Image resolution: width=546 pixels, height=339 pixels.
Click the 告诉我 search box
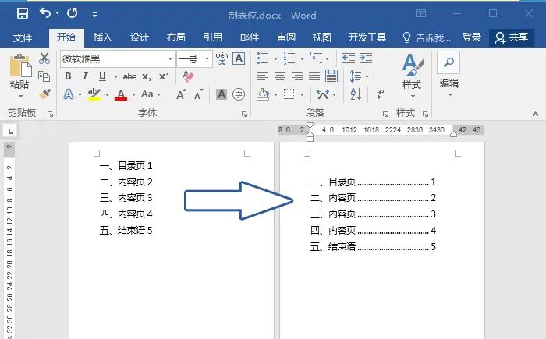coord(427,37)
